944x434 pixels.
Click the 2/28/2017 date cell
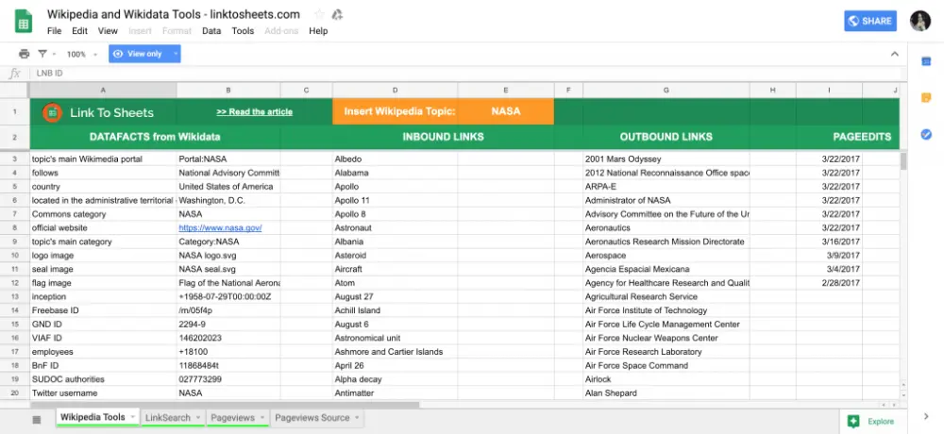829,283
